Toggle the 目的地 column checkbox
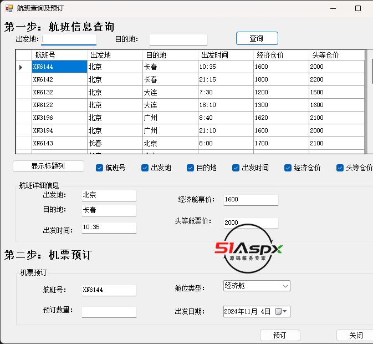 191,168
